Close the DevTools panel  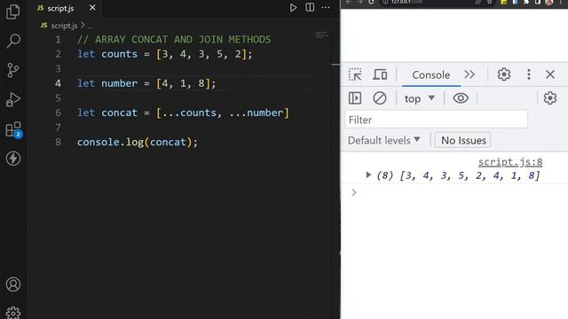pyautogui.click(x=550, y=74)
